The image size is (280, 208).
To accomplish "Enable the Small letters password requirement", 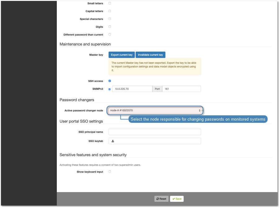I will tap(109, 3).
